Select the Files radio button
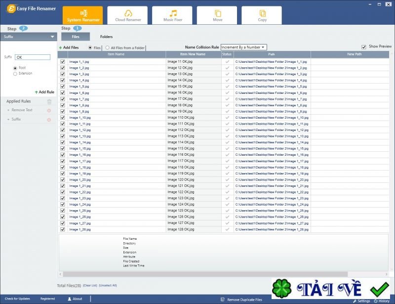Image resolution: width=395 pixels, height=304 pixels. pos(90,47)
